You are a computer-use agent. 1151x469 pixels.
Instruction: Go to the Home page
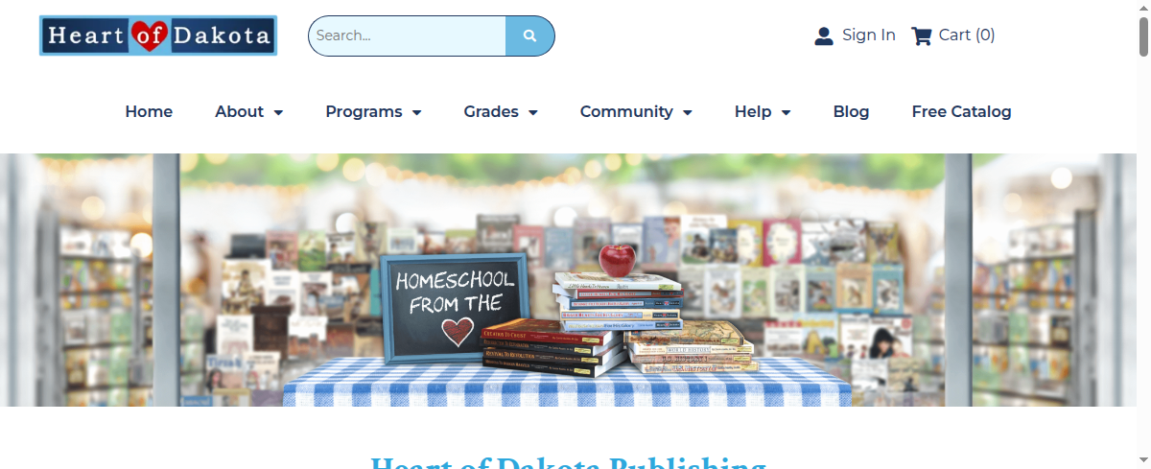149,112
